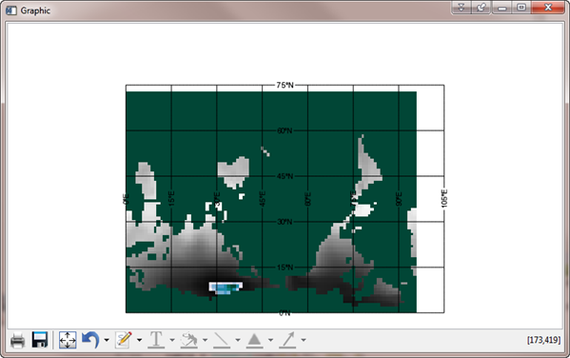This screenshot has height=358, width=570.
Task: Select the arrow drawing tool
Action: pyautogui.click(x=287, y=340)
